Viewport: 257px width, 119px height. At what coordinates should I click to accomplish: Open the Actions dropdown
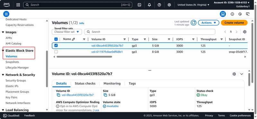point(208,23)
